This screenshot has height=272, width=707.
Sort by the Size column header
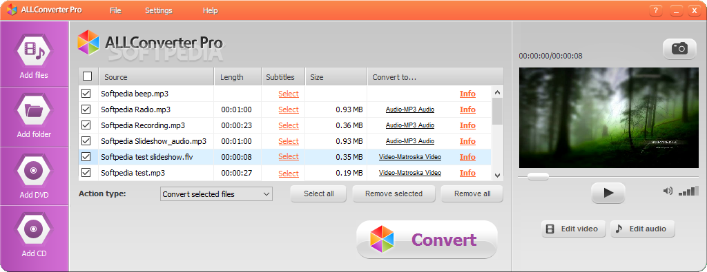tap(336, 77)
